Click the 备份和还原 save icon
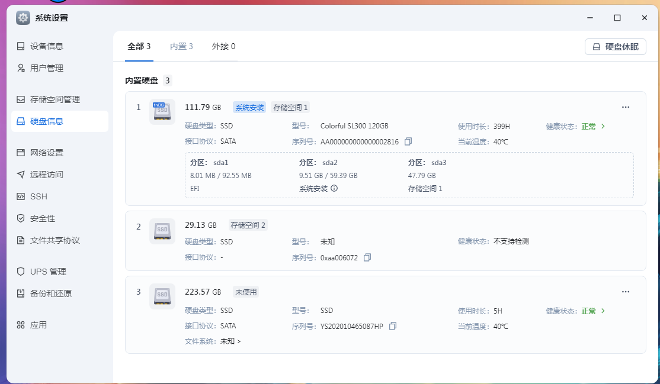The height and width of the screenshot is (384, 660). (x=21, y=293)
